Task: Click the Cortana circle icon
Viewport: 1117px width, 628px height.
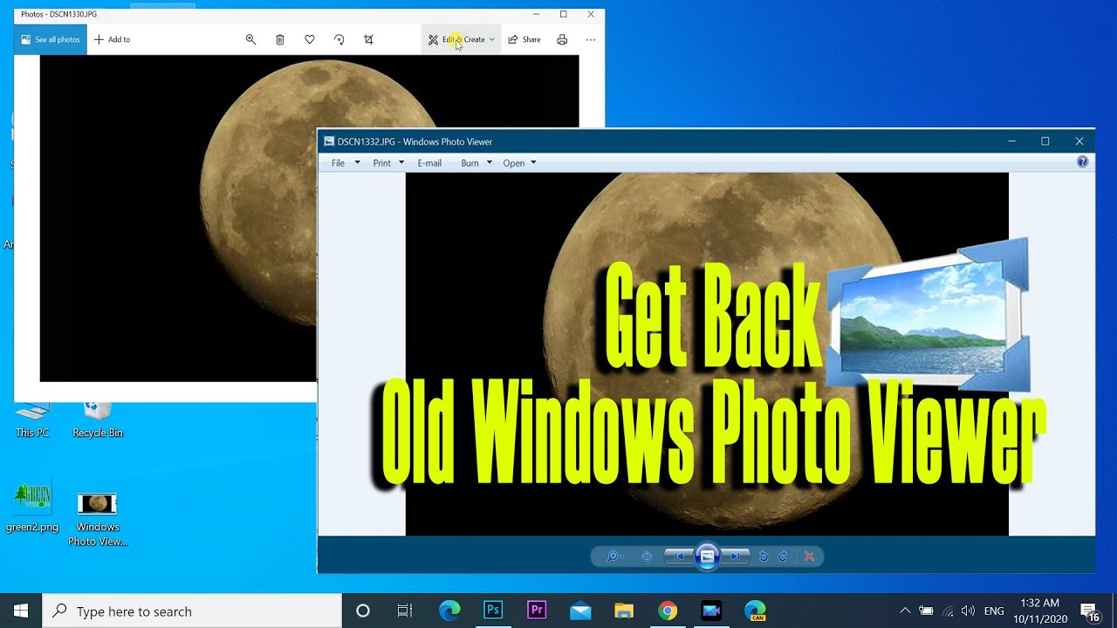Action: pos(363,611)
